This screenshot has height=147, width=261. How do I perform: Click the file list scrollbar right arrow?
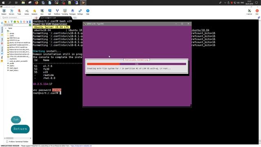tap(31, 138)
